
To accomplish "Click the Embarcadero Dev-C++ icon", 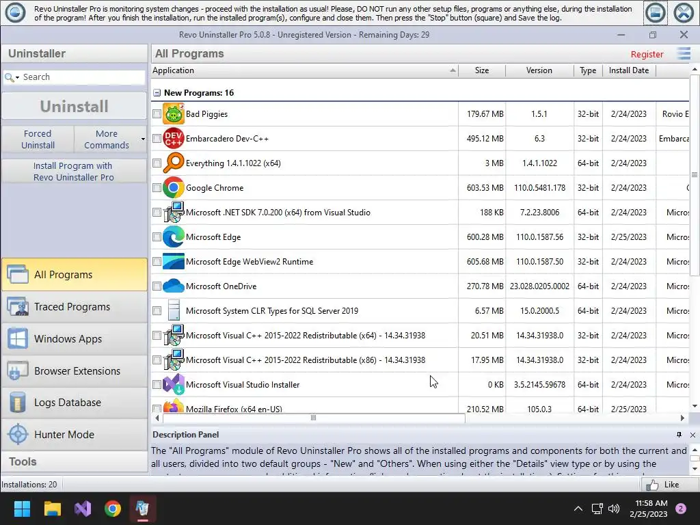I will [x=173, y=138].
